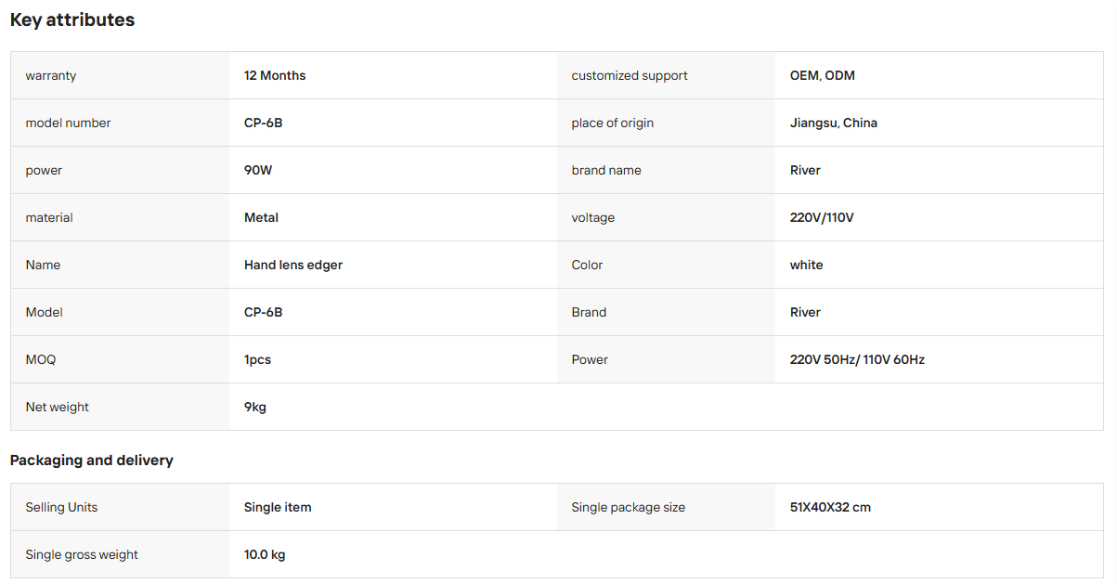This screenshot has width=1117, height=584.
Task: Click the customized support label cell
Action: point(666,75)
